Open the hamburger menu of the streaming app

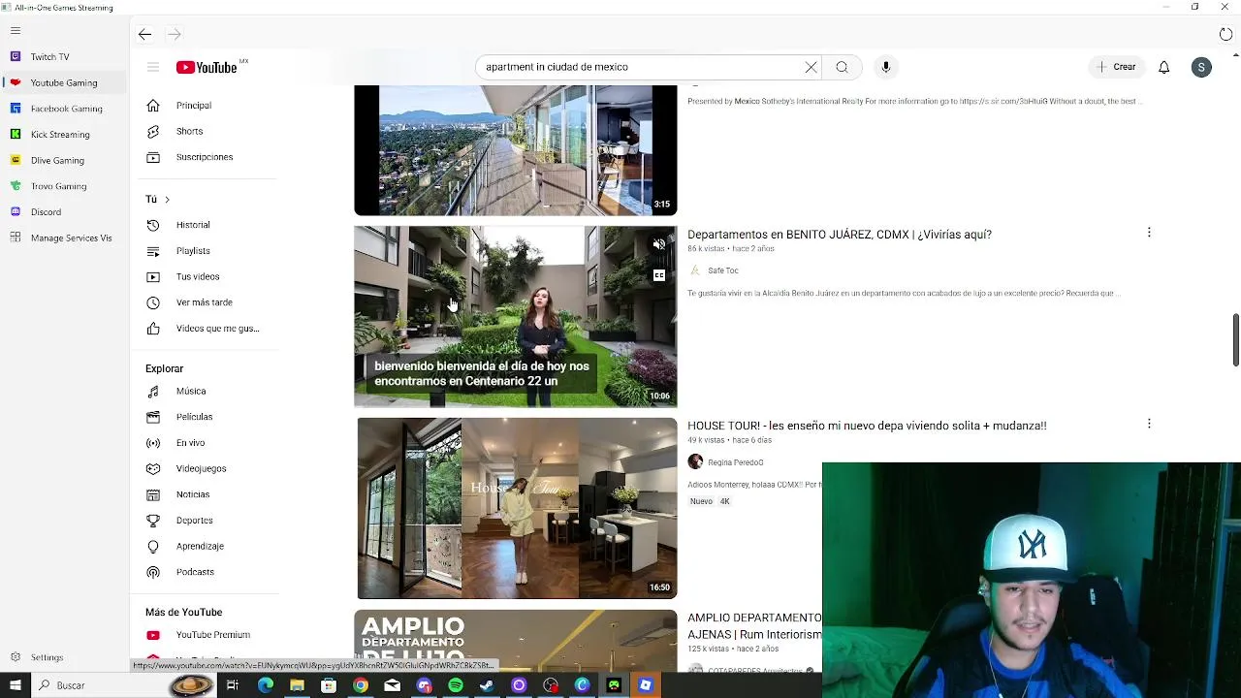[x=16, y=30]
